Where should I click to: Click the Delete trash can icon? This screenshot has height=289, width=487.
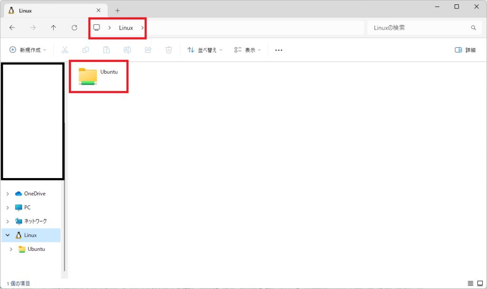coord(169,50)
